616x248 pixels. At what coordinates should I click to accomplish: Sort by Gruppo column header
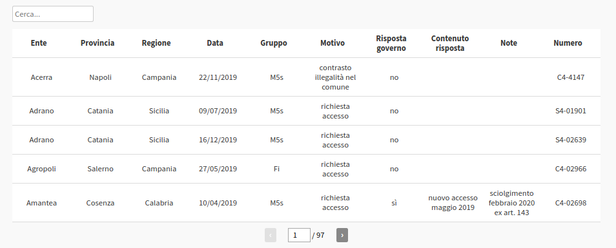(x=274, y=43)
